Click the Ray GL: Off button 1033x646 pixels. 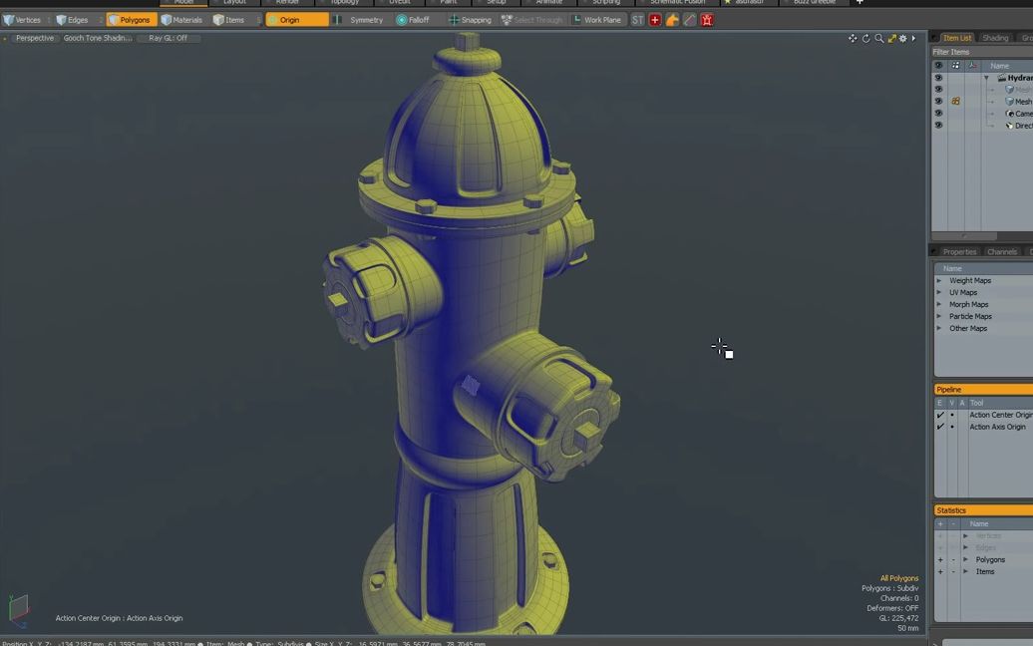tap(168, 38)
